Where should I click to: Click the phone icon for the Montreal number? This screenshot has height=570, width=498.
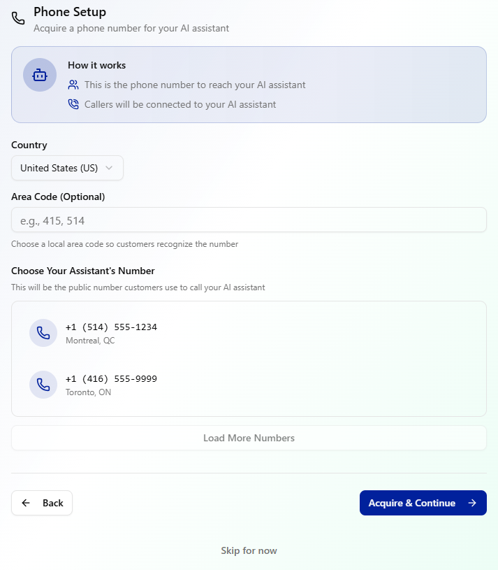43,333
